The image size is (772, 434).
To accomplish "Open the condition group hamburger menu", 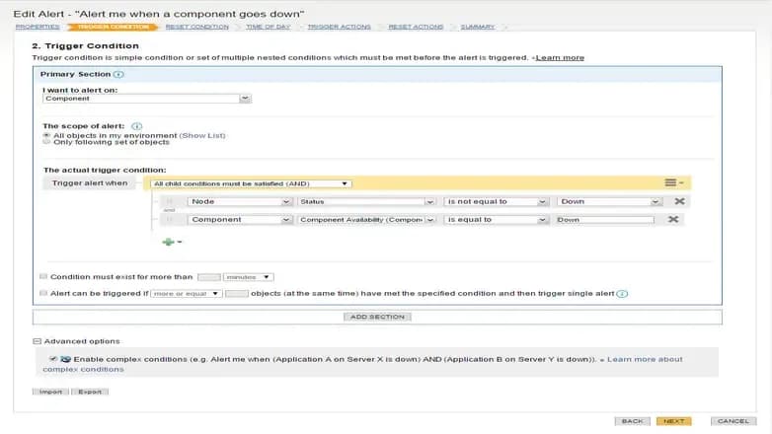I will point(673,182).
